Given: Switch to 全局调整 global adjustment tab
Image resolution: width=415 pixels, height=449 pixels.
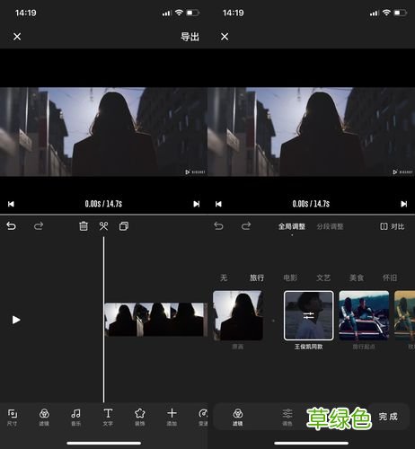Looking at the screenshot, I should coord(292,226).
